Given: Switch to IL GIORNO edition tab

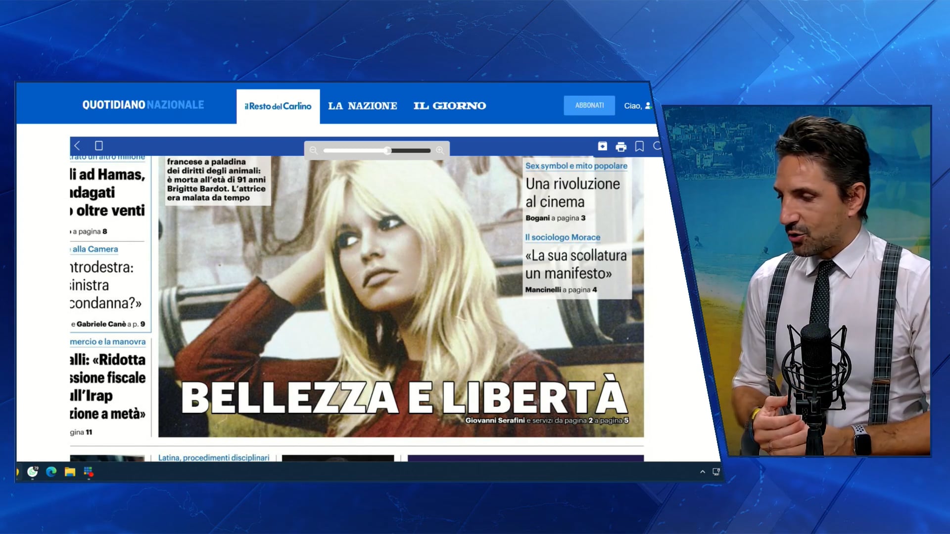Looking at the screenshot, I should tap(450, 106).
